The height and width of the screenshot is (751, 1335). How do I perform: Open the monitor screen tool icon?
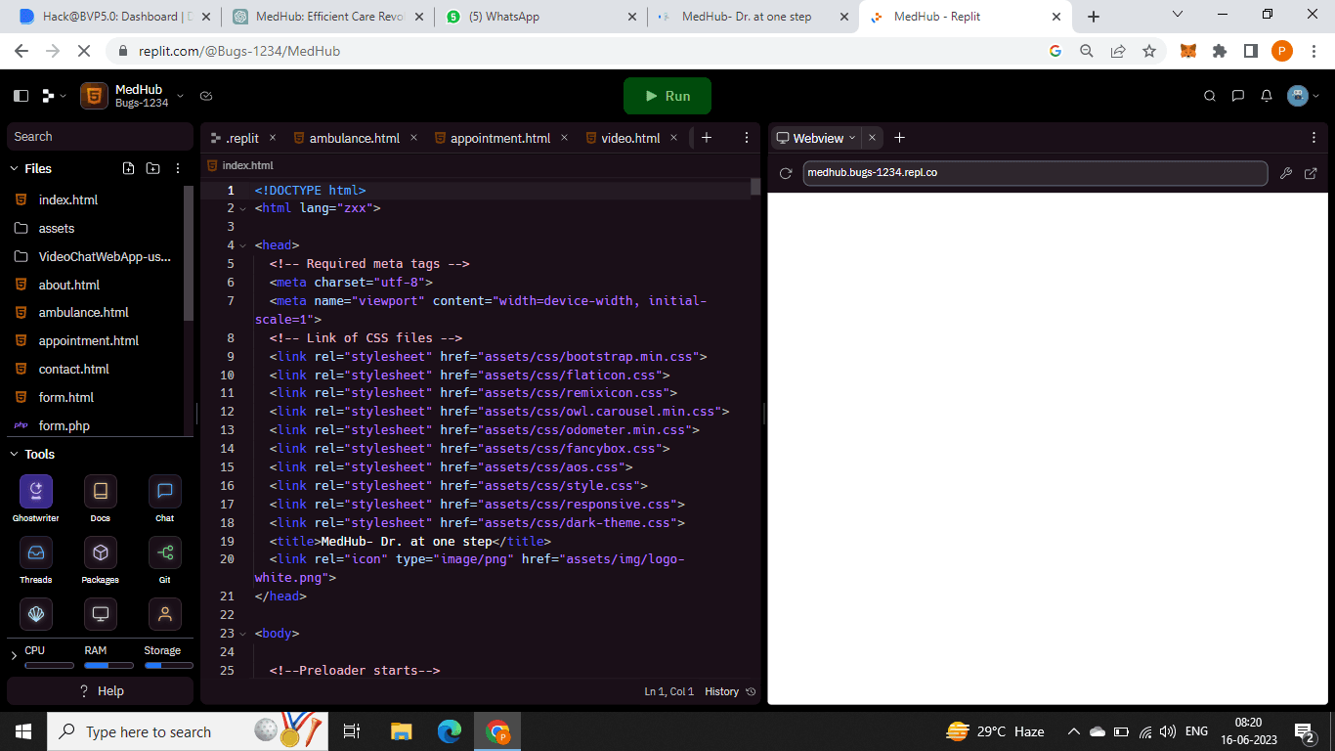[x=101, y=614]
